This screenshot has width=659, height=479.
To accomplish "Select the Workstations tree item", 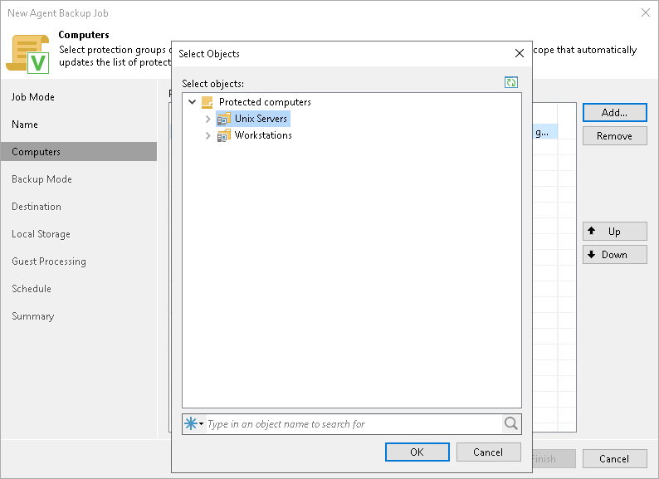I will click(263, 135).
